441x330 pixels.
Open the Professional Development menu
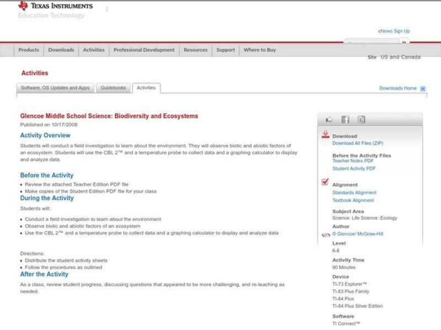click(x=143, y=50)
